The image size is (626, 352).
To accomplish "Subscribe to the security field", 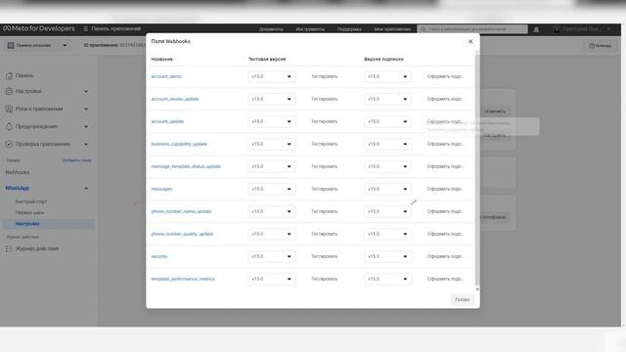I will click(446, 256).
